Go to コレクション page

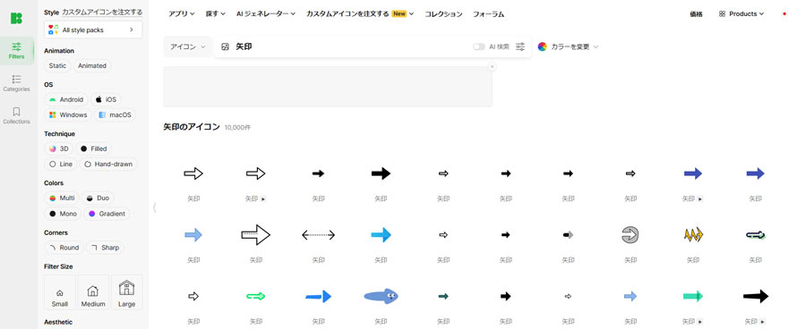[x=444, y=14]
